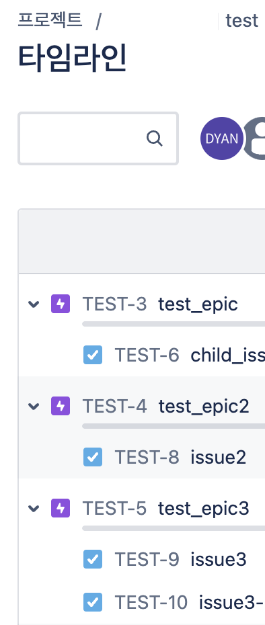The image size is (265, 625).
Task: Collapse the TEST-5 test_epic3 row
Action: click(x=34, y=509)
